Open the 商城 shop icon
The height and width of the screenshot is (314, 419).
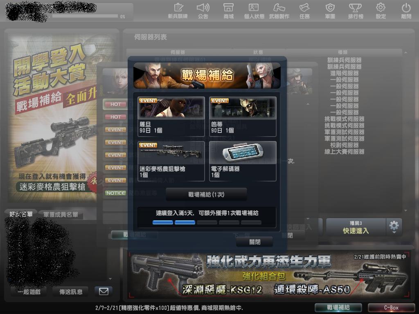coord(228,11)
